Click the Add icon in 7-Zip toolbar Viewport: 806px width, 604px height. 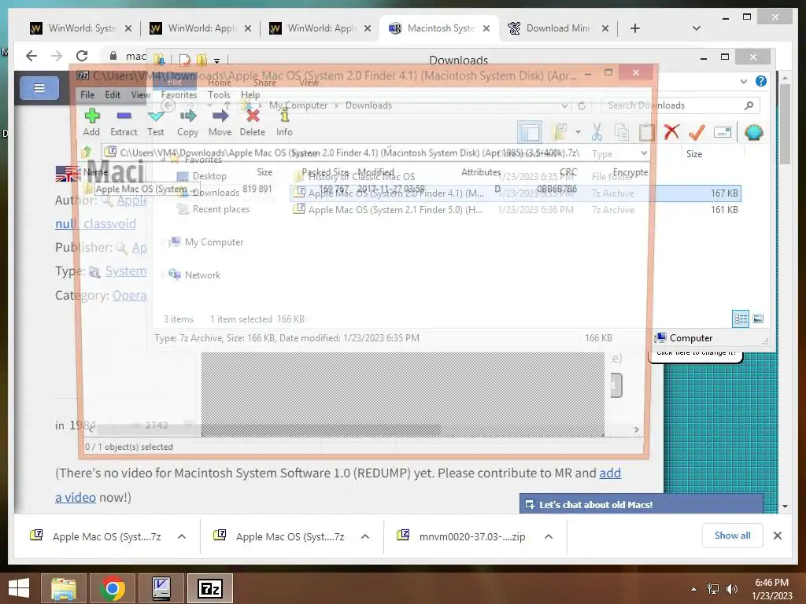(92, 116)
